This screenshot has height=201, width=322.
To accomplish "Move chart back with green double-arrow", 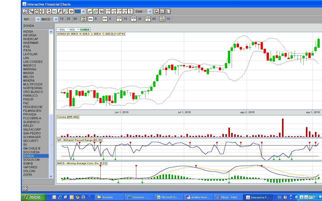I will pyautogui.click(x=55, y=11).
